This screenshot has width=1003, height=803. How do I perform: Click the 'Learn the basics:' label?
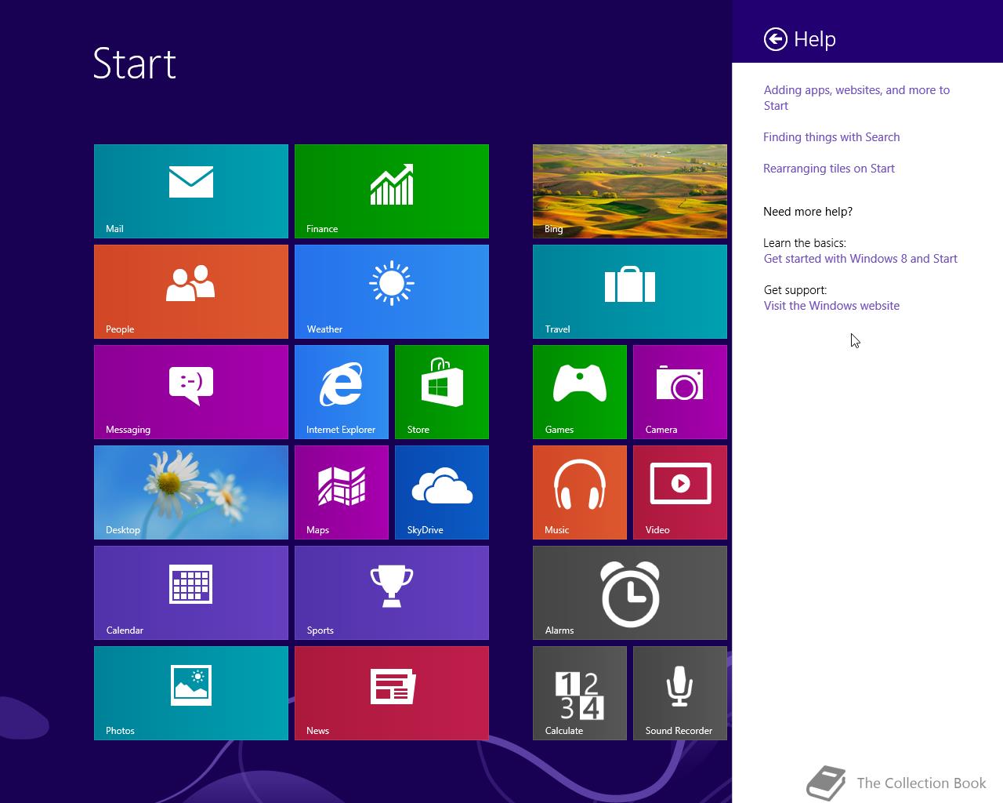[805, 243]
